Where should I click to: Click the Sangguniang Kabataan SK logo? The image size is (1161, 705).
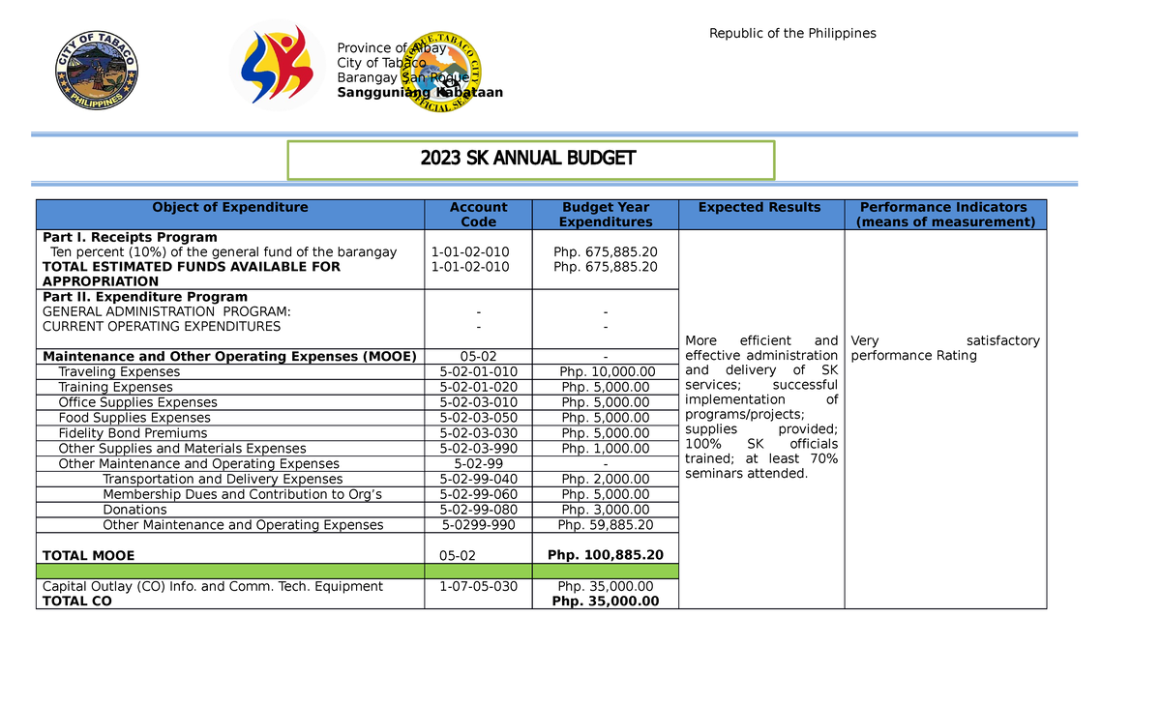(279, 66)
